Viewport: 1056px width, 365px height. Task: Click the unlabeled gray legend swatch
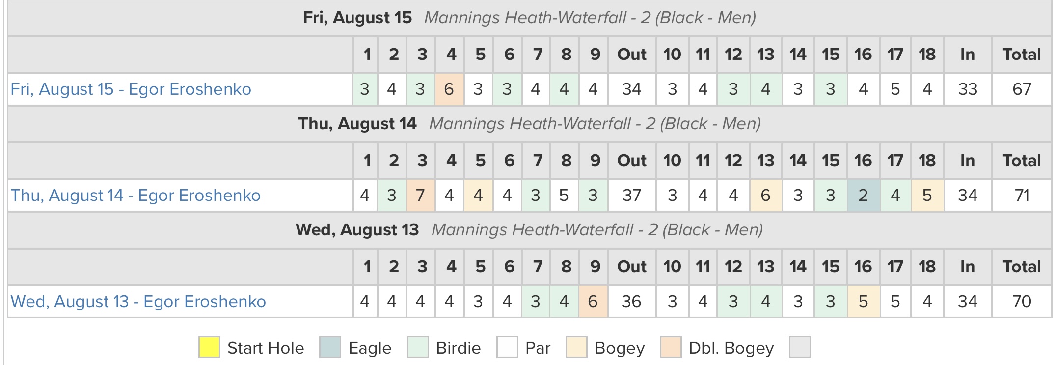[800, 347]
